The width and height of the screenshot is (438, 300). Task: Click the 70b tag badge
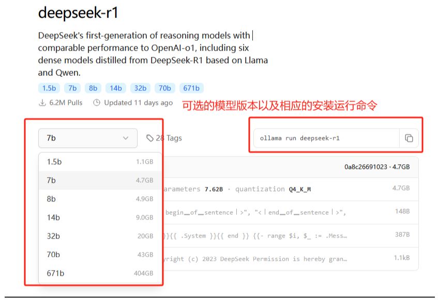pos(165,88)
